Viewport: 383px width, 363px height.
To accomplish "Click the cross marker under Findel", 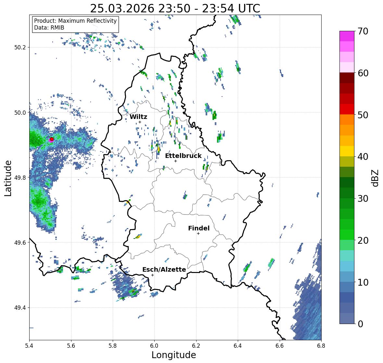I will point(198,234).
